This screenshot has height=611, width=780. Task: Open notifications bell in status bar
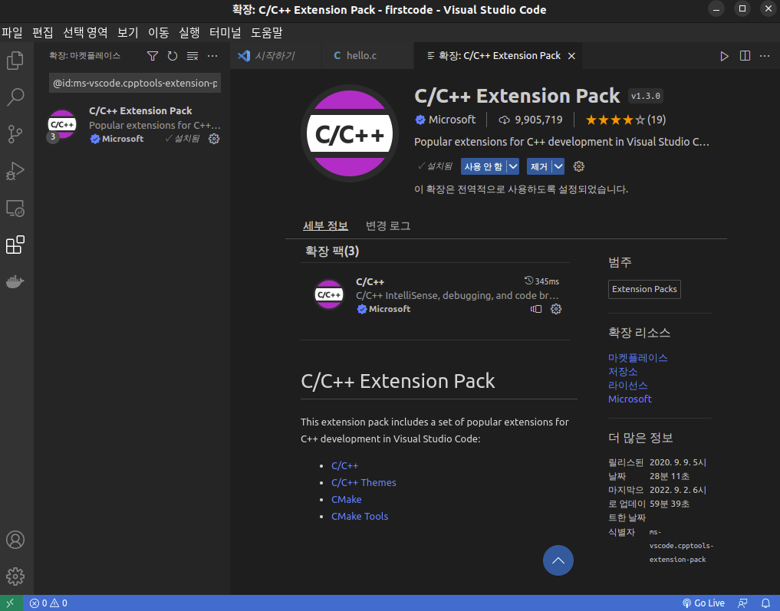click(766, 603)
